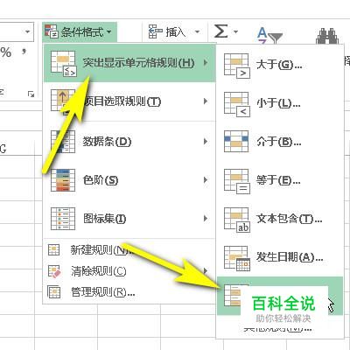
Task: Click the 新建规则 icon
Action: [53, 250]
